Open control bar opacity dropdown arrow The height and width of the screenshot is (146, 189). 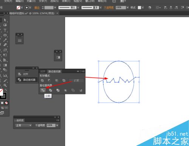point(128,8)
